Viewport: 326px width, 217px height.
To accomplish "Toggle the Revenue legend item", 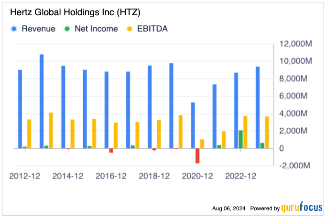I will click(33, 29).
